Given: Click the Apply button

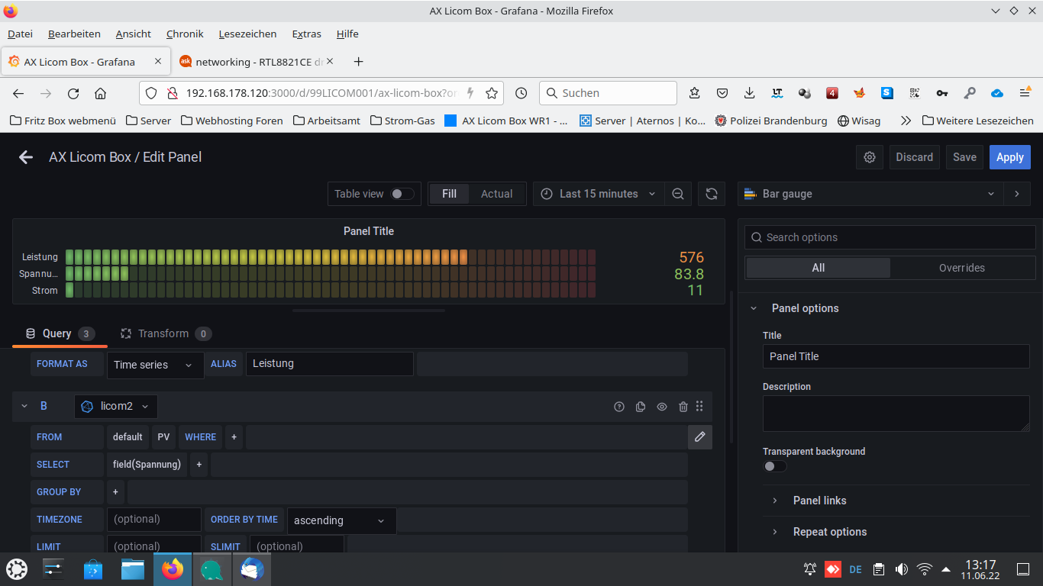Looking at the screenshot, I should 1009,157.
